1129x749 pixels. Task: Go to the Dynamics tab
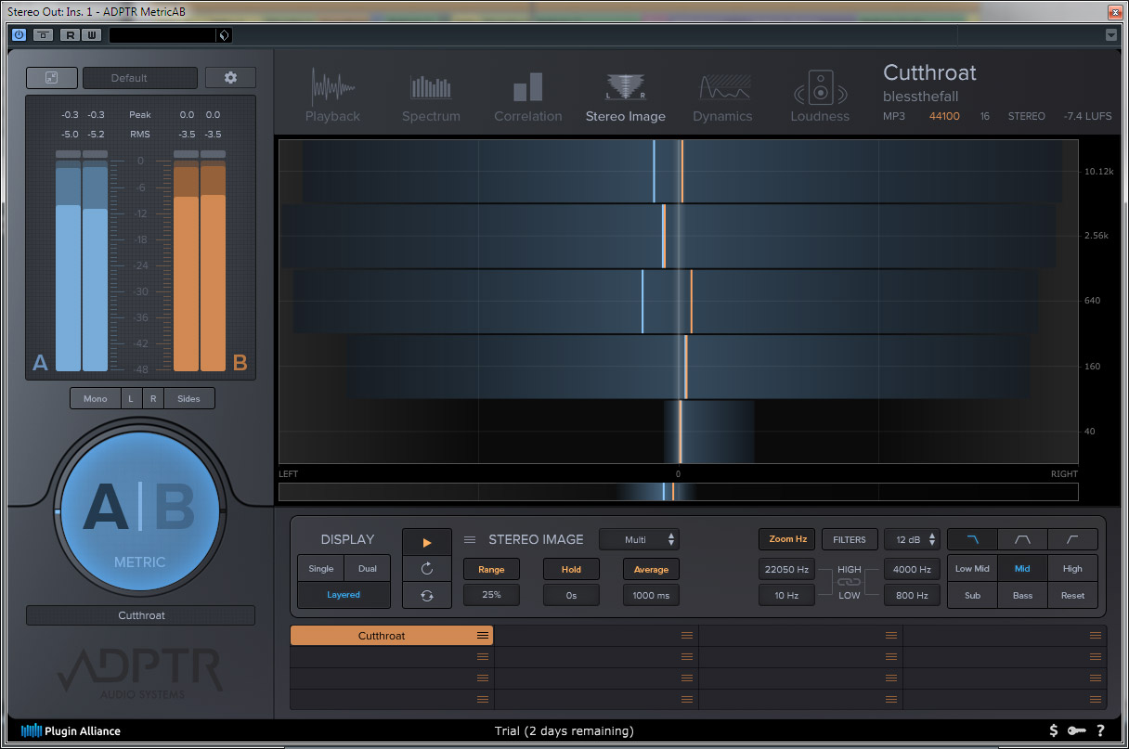tap(722, 96)
